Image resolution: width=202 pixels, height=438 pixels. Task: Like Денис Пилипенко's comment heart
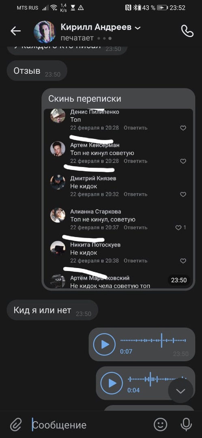pos(183,128)
